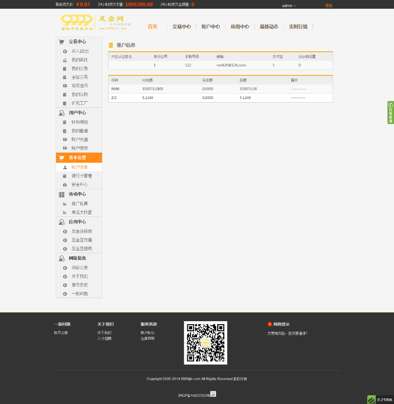Click footer link 人才招聘
394x404 pixels.
click(x=104, y=339)
